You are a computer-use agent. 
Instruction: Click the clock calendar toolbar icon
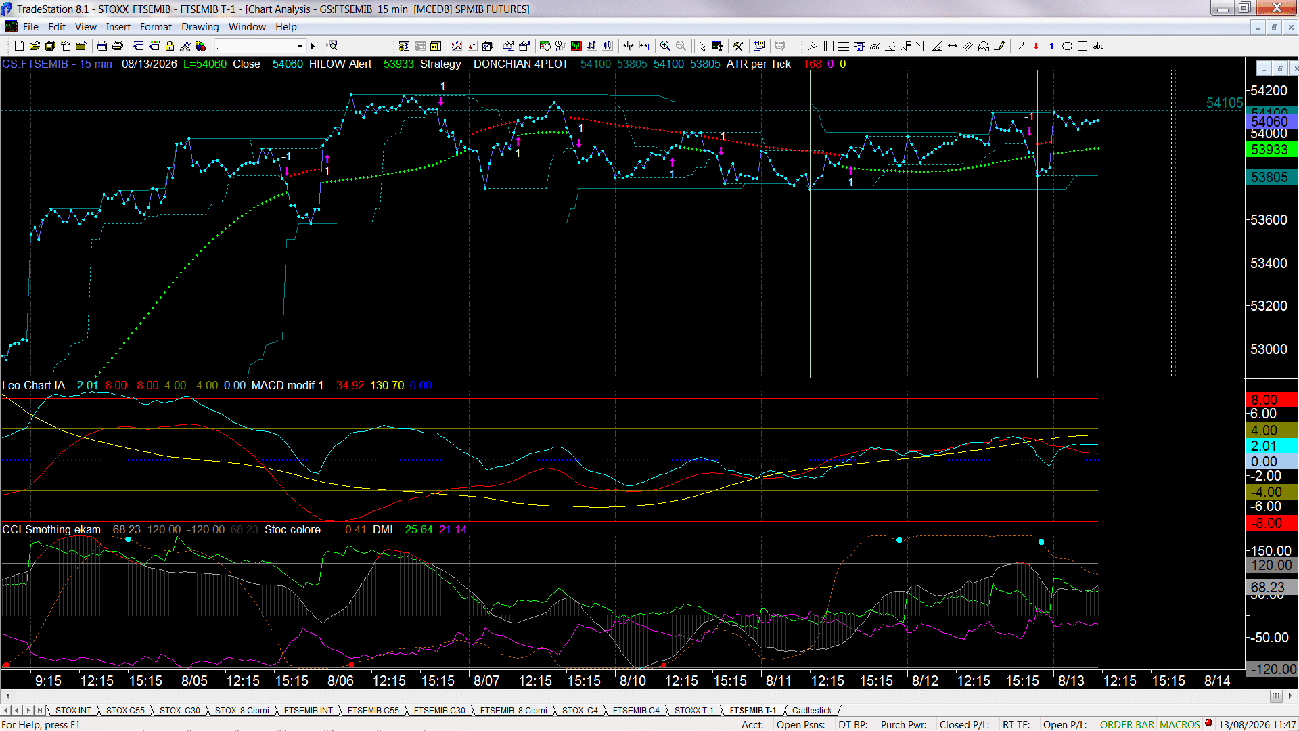pyautogui.click(x=545, y=46)
